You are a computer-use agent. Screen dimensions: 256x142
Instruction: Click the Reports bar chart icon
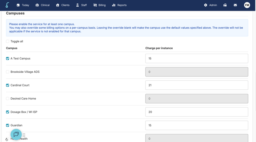(x=113, y=5)
